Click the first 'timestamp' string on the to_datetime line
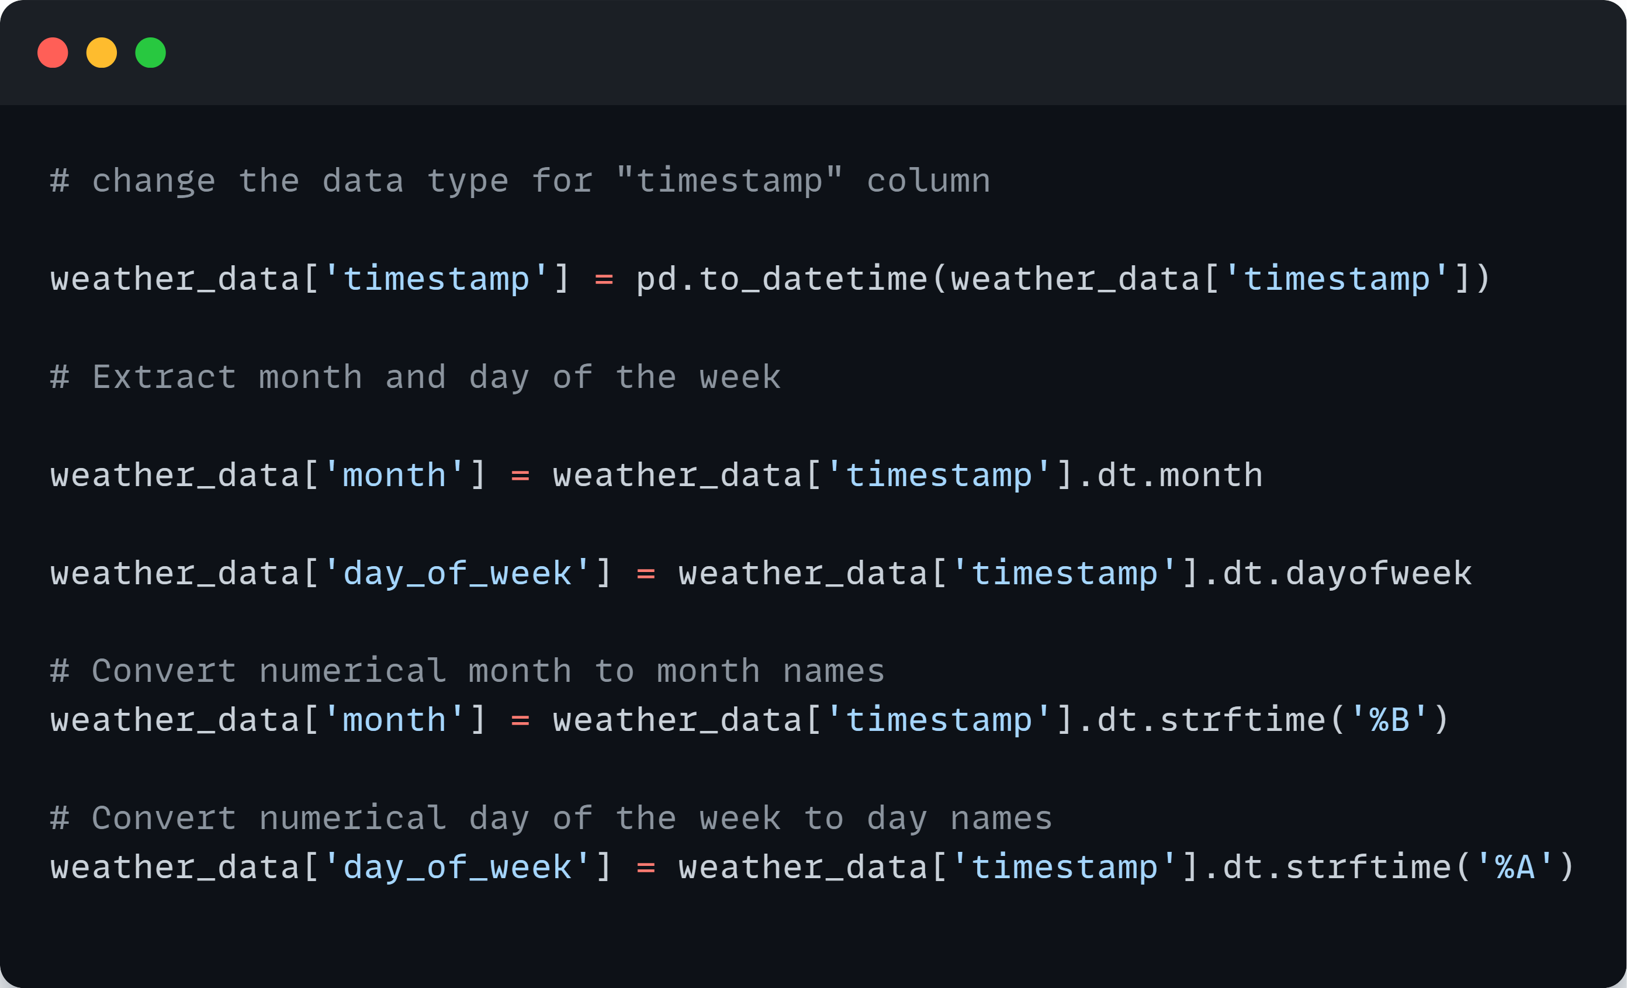This screenshot has height=988, width=1627. click(x=437, y=279)
